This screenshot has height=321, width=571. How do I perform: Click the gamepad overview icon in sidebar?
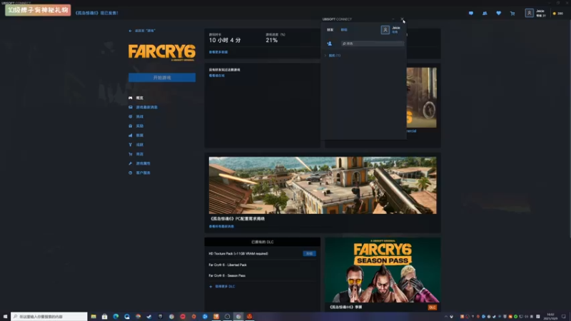131,98
